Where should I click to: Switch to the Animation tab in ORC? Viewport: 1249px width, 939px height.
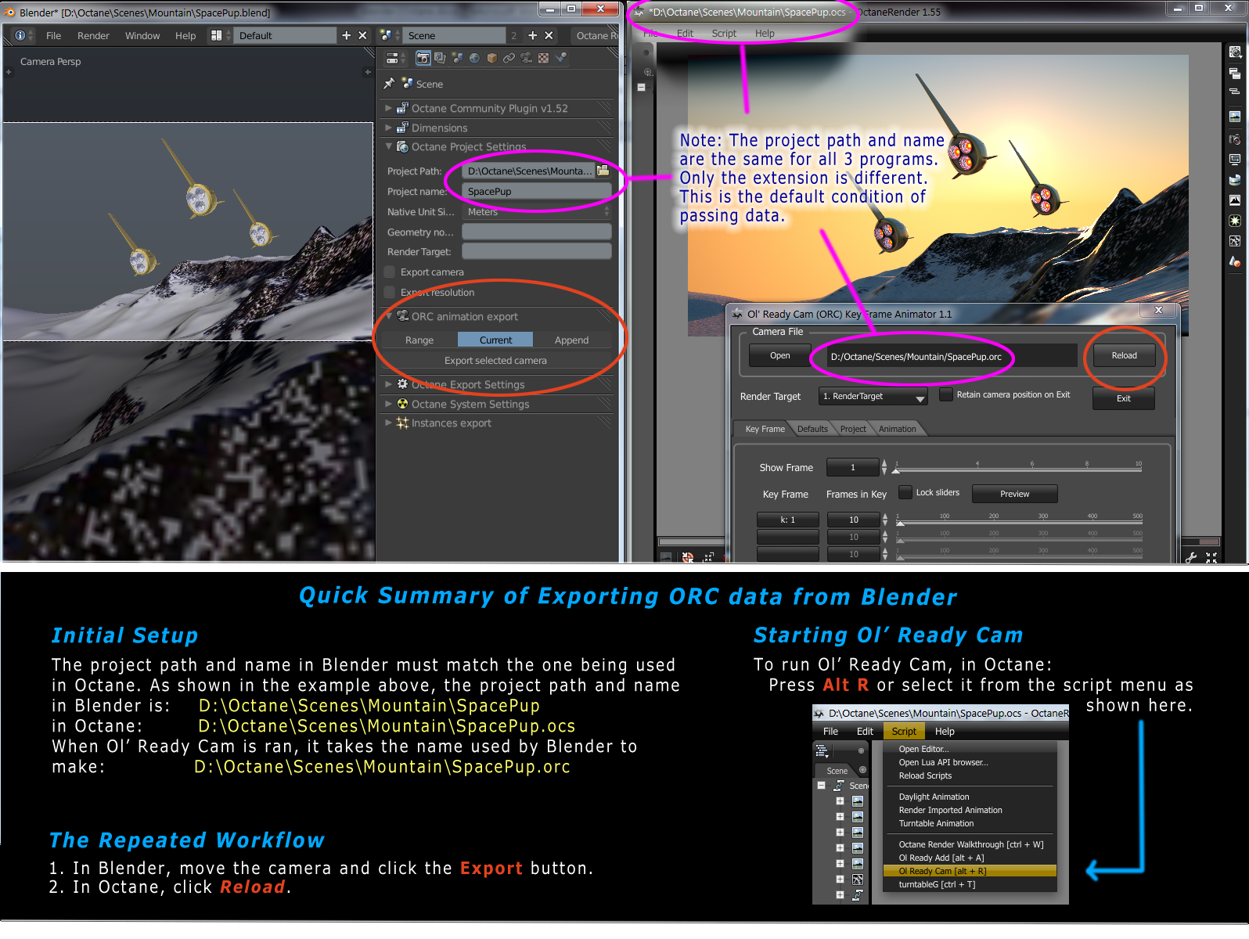(x=897, y=429)
